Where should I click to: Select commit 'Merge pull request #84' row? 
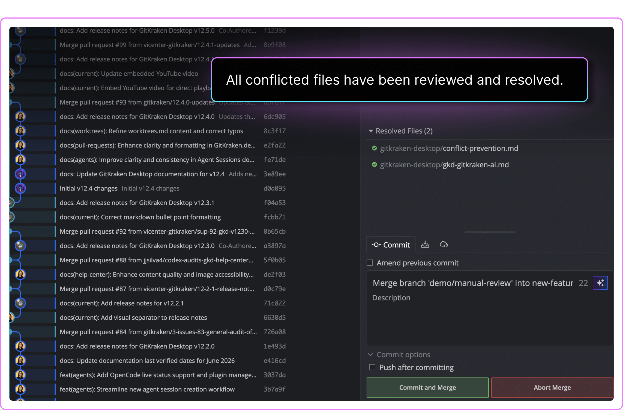158,332
